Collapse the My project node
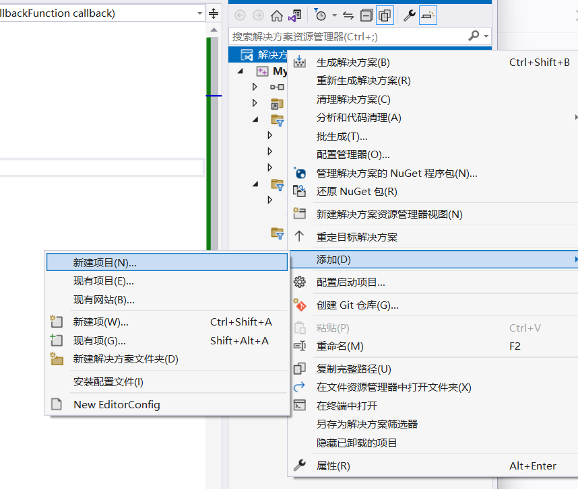This screenshot has height=489, width=578. (x=240, y=71)
